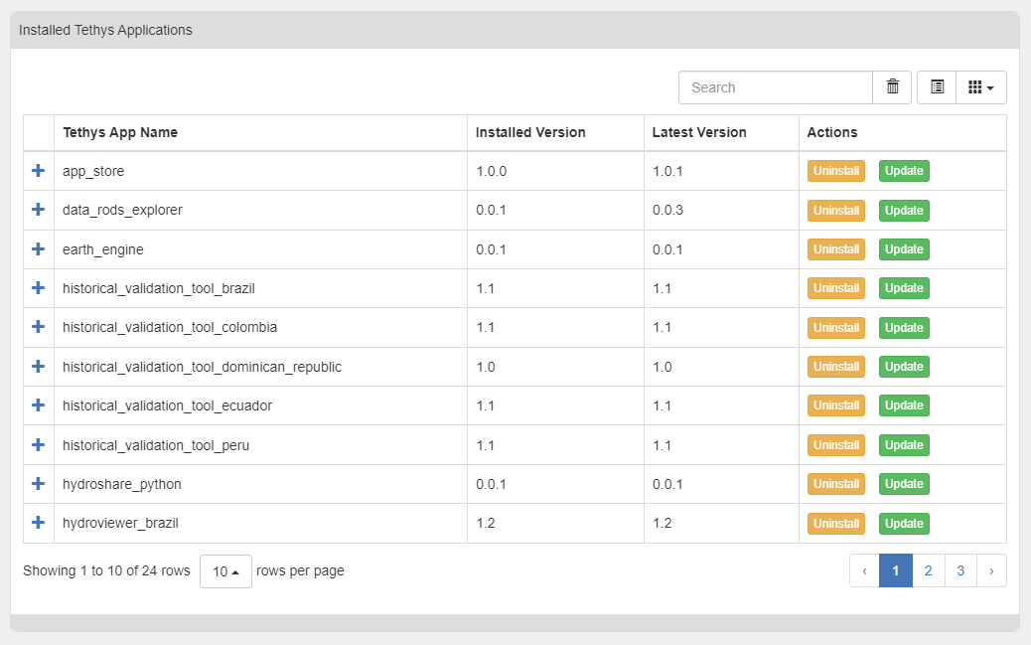This screenshot has height=645, width=1031.
Task: Select historical_validation_tool_dominican_republic name text
Action: click(202, 367)
